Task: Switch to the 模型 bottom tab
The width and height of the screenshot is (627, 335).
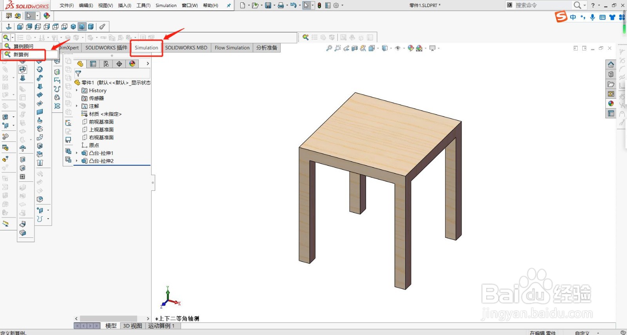Action: tap(111, 326)
